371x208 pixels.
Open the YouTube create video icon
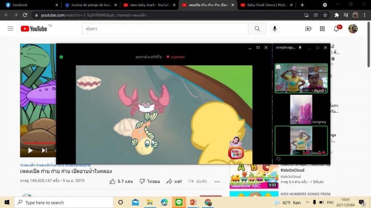pos(308,29)
